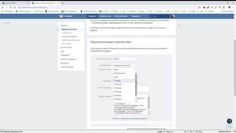The height and width of the screenshot is (133, 236).
Task: Open the user avatar menu in the VK header
Action: click(x=173, y=16)
